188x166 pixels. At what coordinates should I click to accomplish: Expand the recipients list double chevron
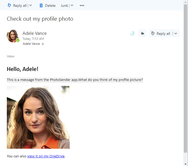(x=43, y=44)
